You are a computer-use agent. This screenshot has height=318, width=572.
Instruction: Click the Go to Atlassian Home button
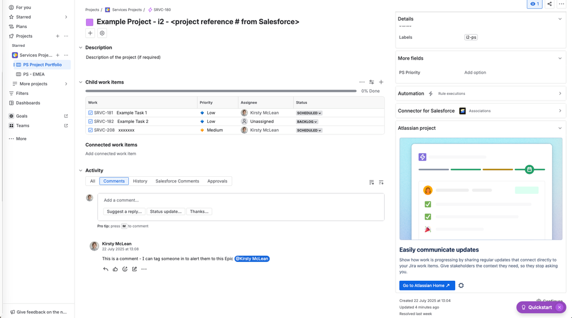tap(427, 285)
